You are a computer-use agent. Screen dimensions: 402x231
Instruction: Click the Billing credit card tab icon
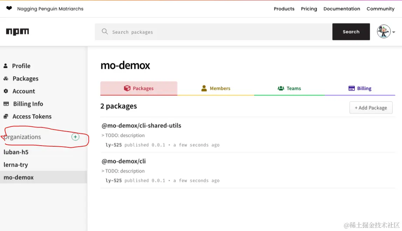tap(352, 88)
